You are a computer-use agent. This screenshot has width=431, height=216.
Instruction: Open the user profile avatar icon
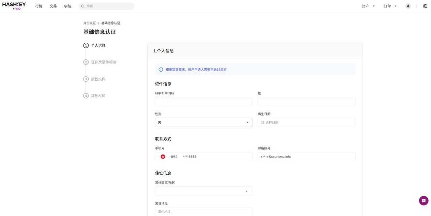408,6
